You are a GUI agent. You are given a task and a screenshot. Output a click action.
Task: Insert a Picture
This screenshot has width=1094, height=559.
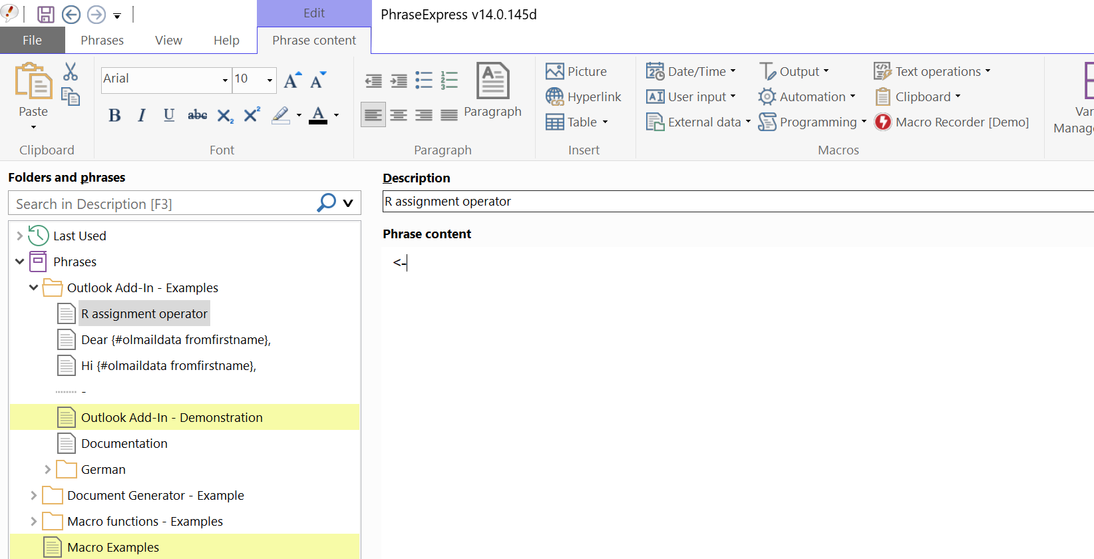pyautogui.click(x=576, y=71)
